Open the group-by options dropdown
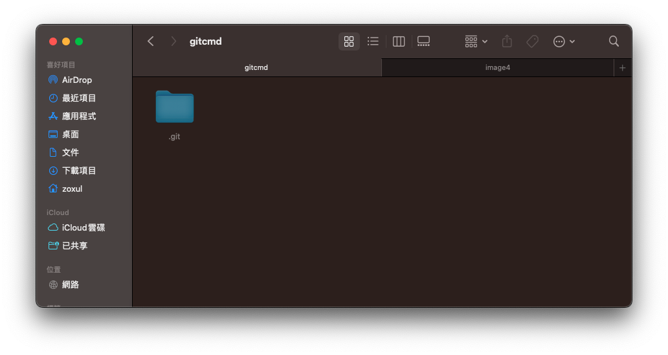668x355 pixels. 476,41
